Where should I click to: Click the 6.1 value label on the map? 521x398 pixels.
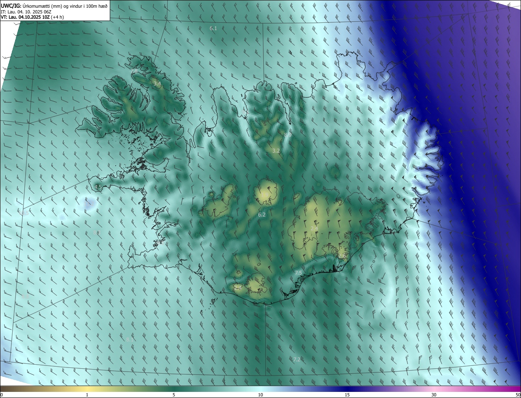(213, 28)
